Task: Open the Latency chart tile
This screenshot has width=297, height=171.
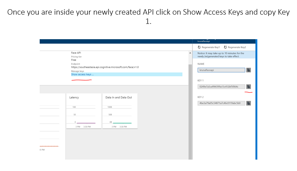Action: click(x=83, y=111)
